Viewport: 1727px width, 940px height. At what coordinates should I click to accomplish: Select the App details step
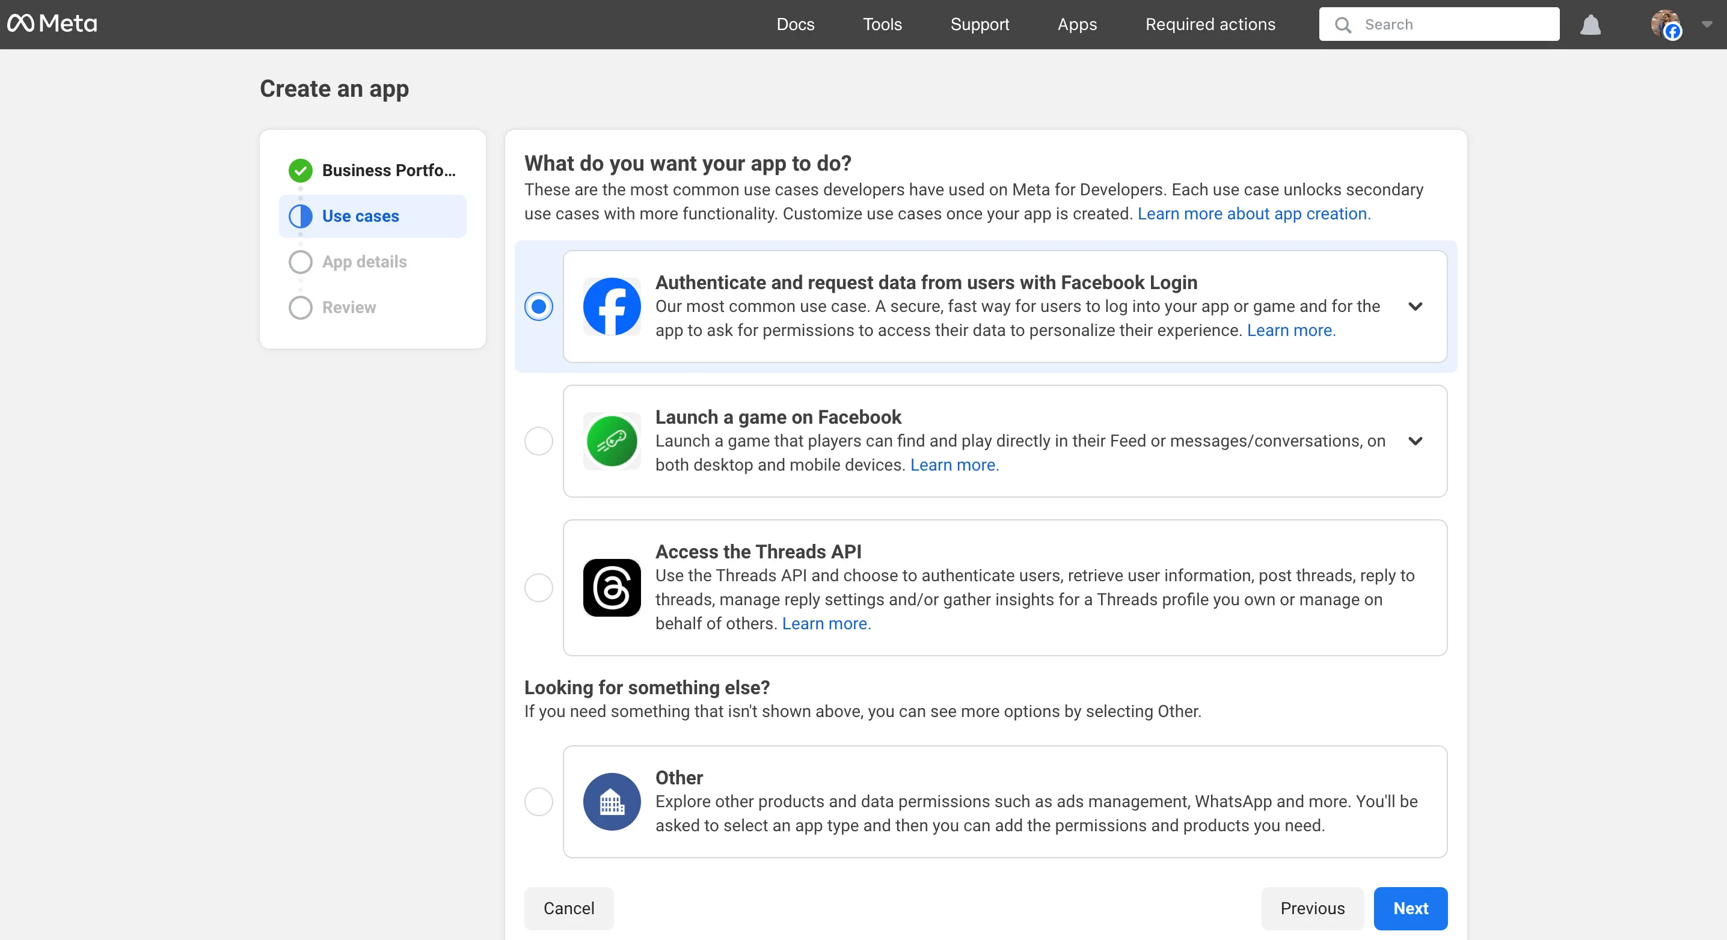click(x=373, y=261)
